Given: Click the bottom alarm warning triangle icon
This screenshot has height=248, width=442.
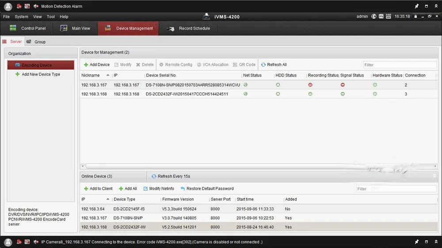Looking at the screenshot, I should (x=8, y=242).
